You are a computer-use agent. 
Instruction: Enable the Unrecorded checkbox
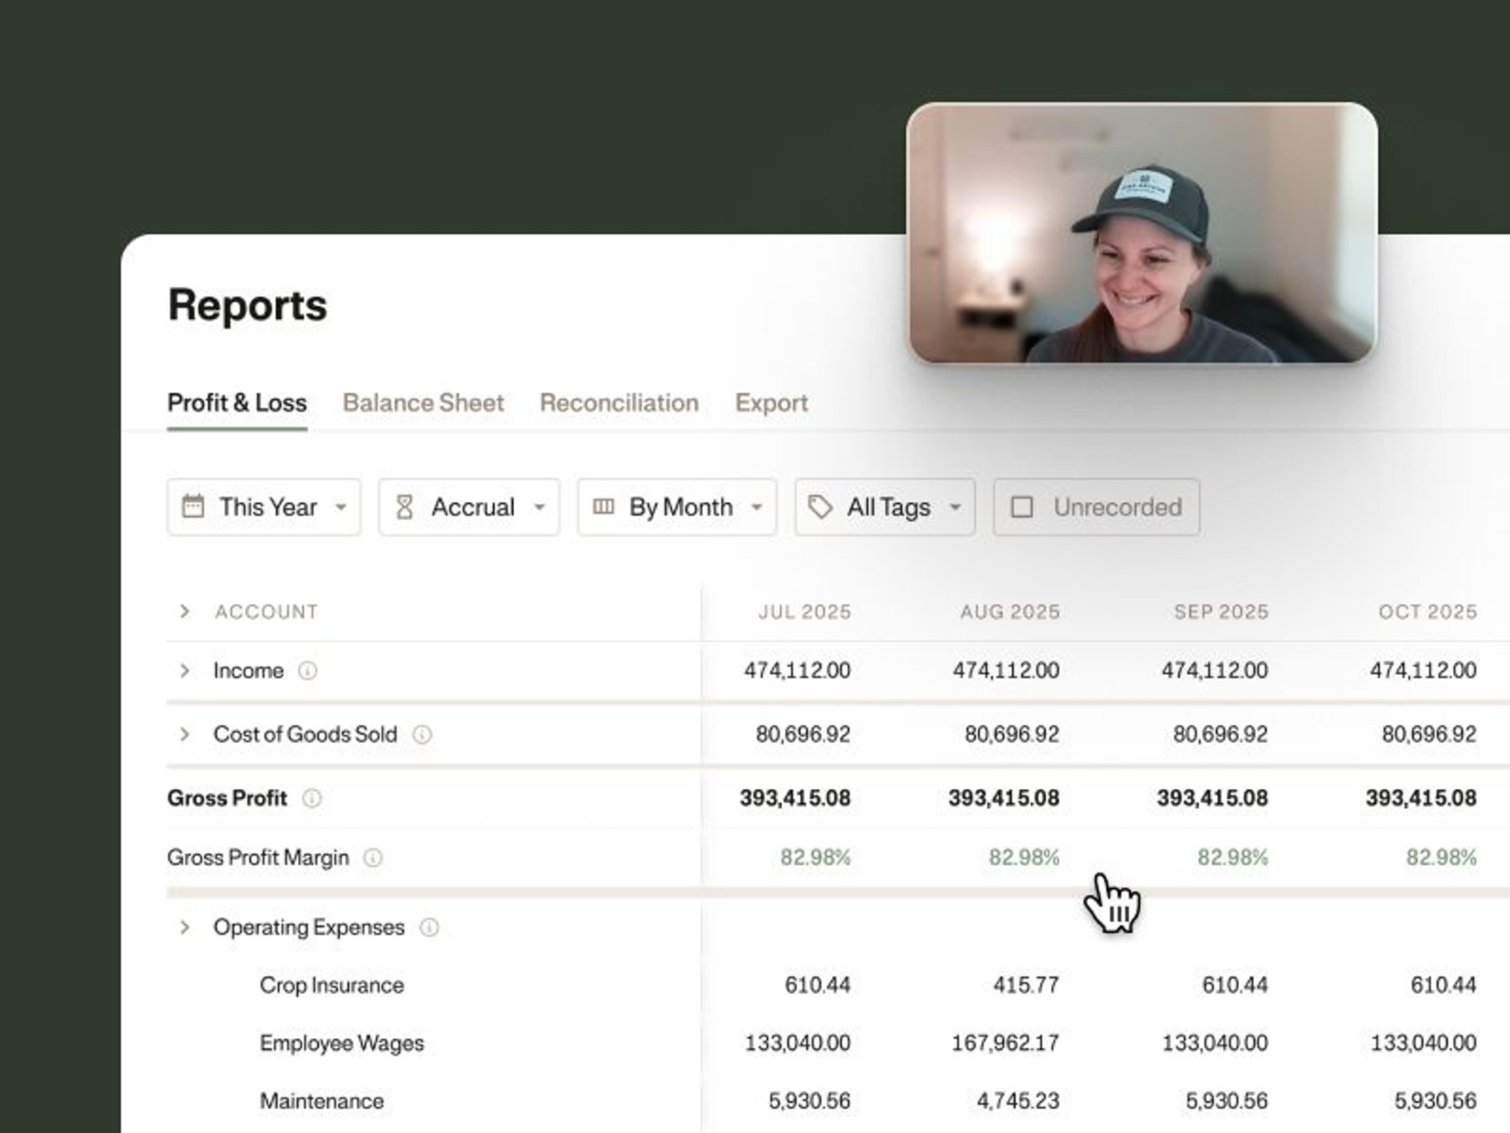point(1021,507)
